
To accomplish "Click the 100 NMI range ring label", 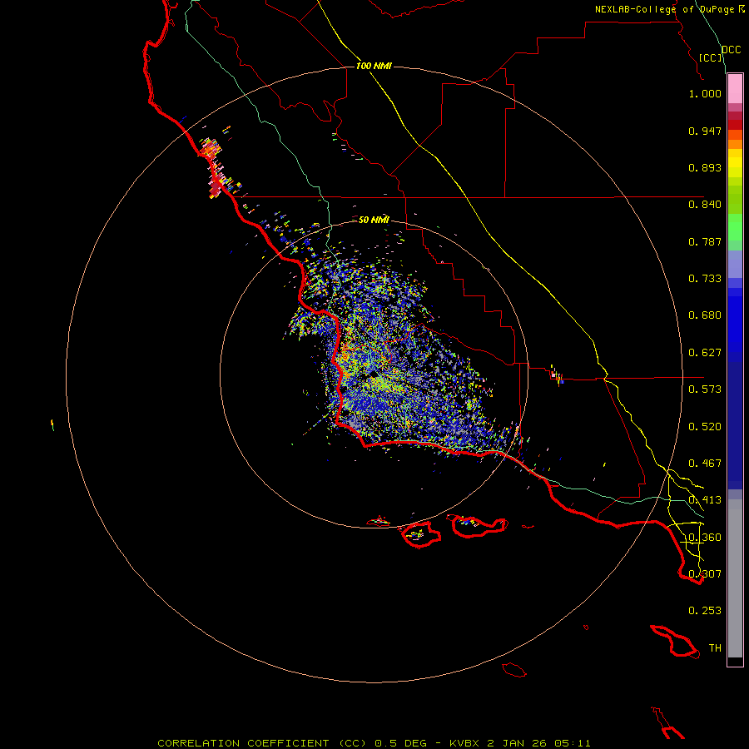I will click(x=374, y=66).
